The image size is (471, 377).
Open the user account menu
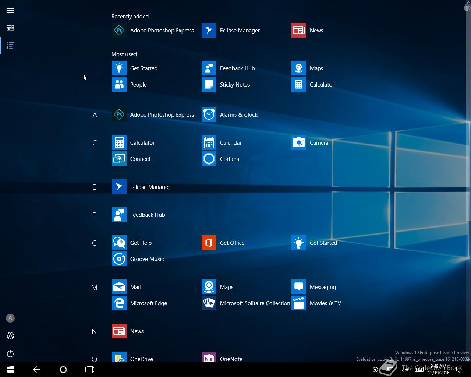point(10,318)
